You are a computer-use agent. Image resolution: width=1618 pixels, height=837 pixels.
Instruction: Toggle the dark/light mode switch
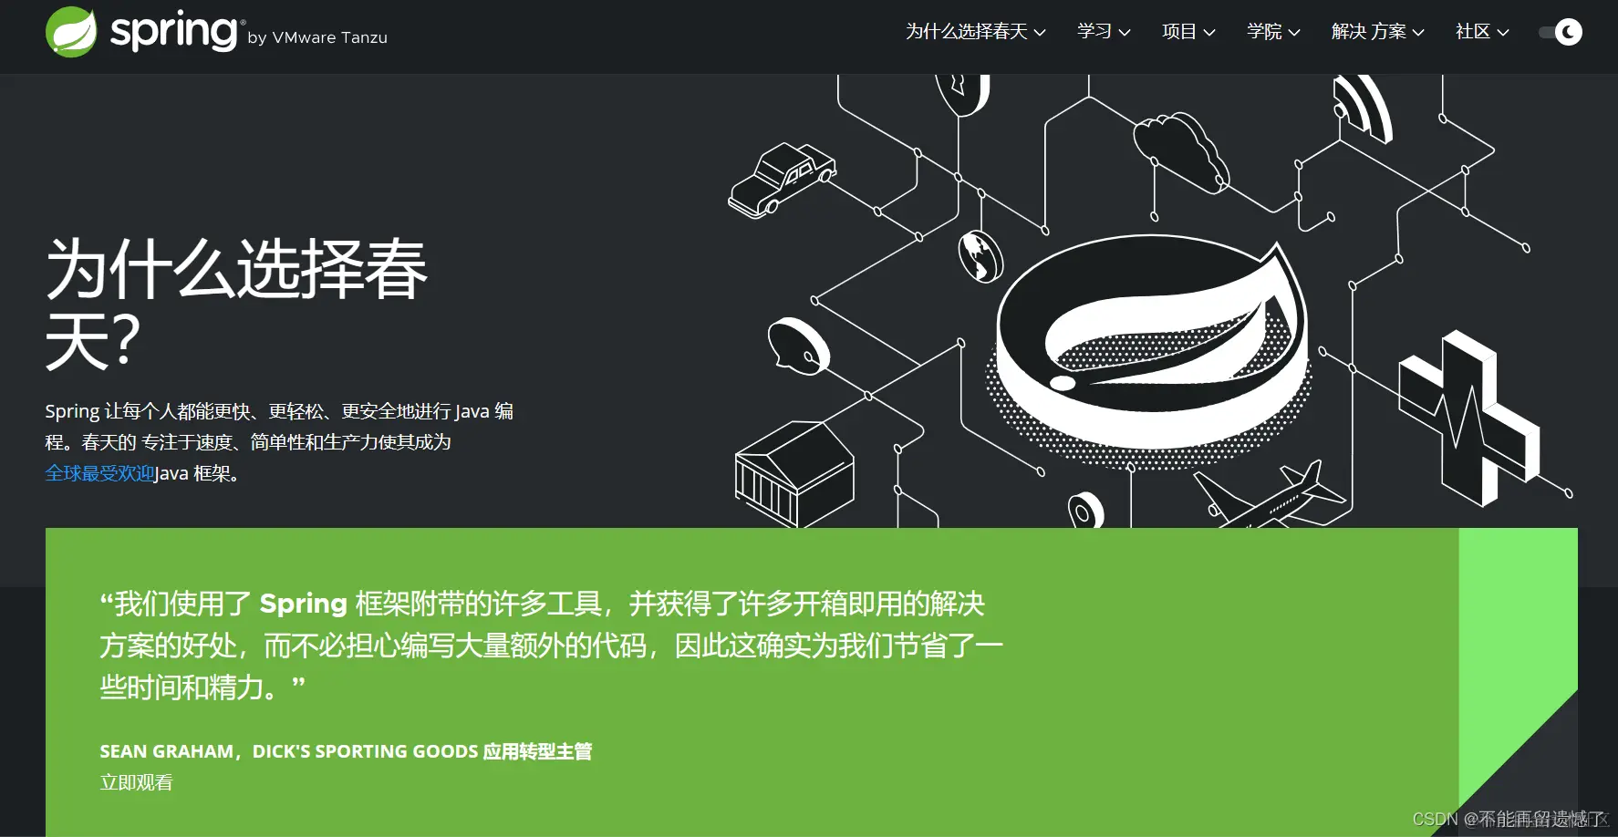(1560, 32)
